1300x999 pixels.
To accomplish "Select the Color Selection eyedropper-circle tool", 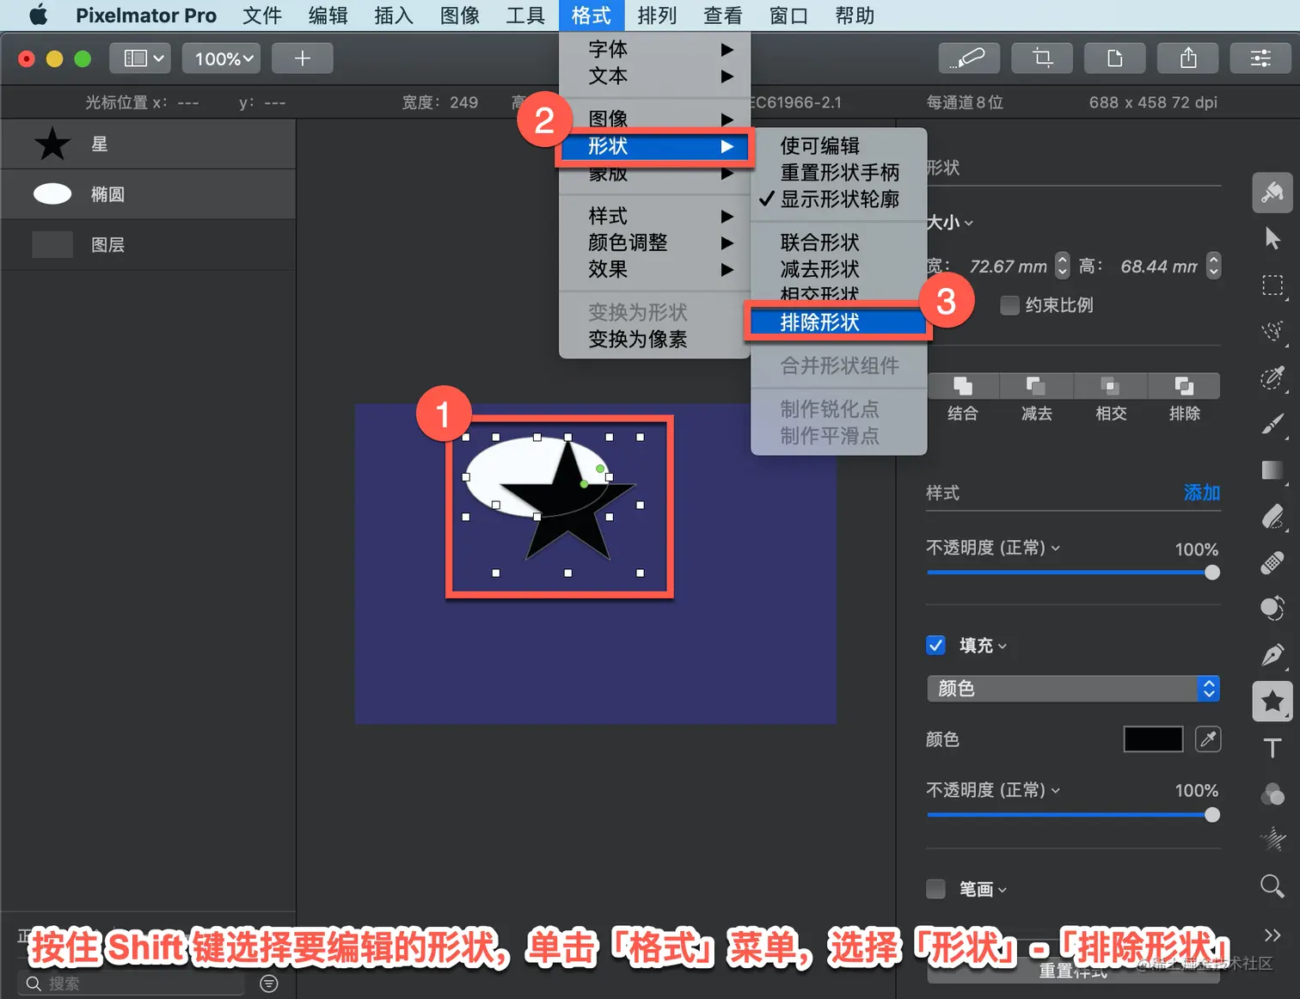I will [x=1272, y=377].
